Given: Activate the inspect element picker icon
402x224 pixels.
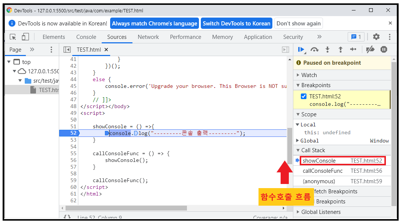Looking at the screenshot, I should pyautogui.click(x=13, y=37).
